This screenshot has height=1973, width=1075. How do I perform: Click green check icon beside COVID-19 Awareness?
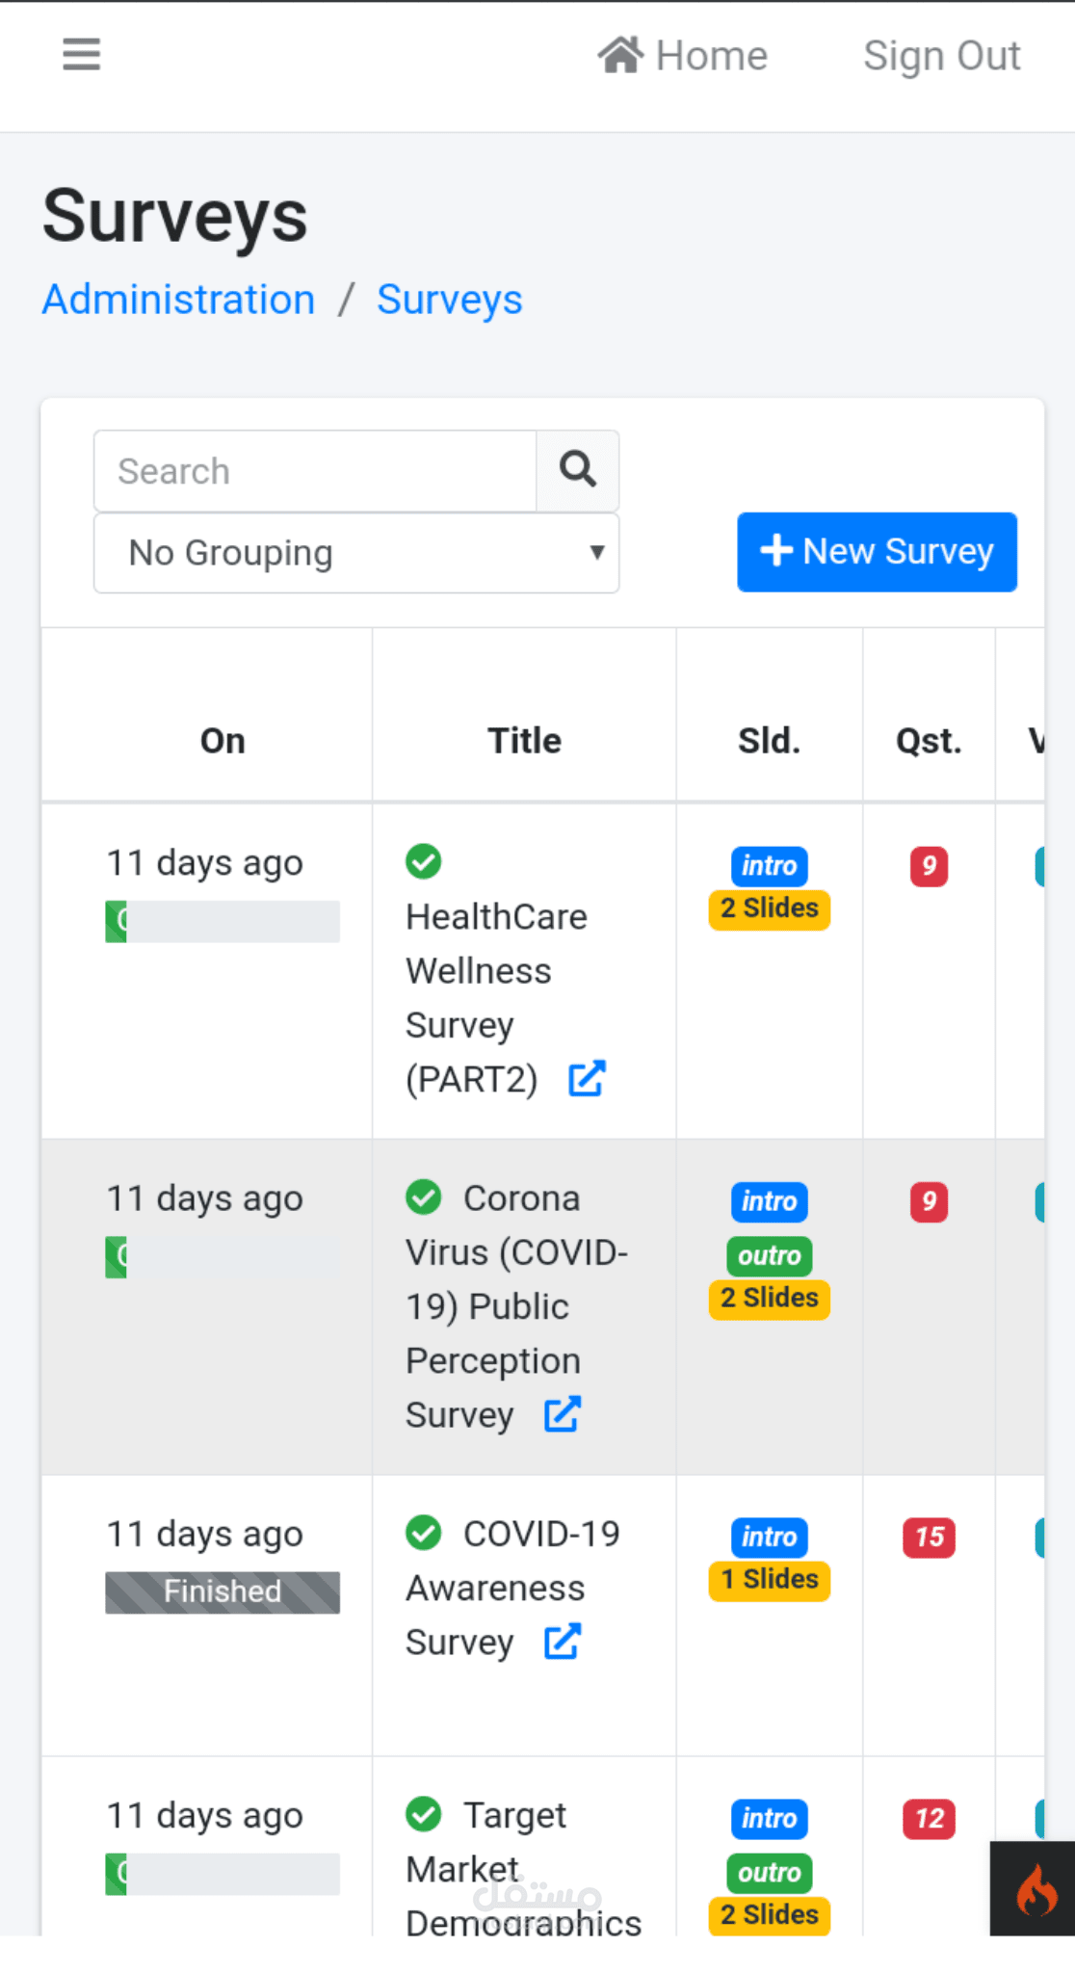point(424,1533)
